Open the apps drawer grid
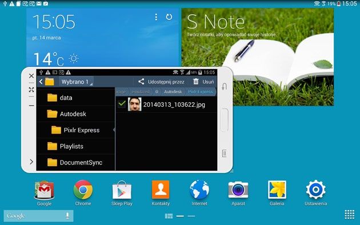This screenshot has width=360, height=225. tap(350, 215)
